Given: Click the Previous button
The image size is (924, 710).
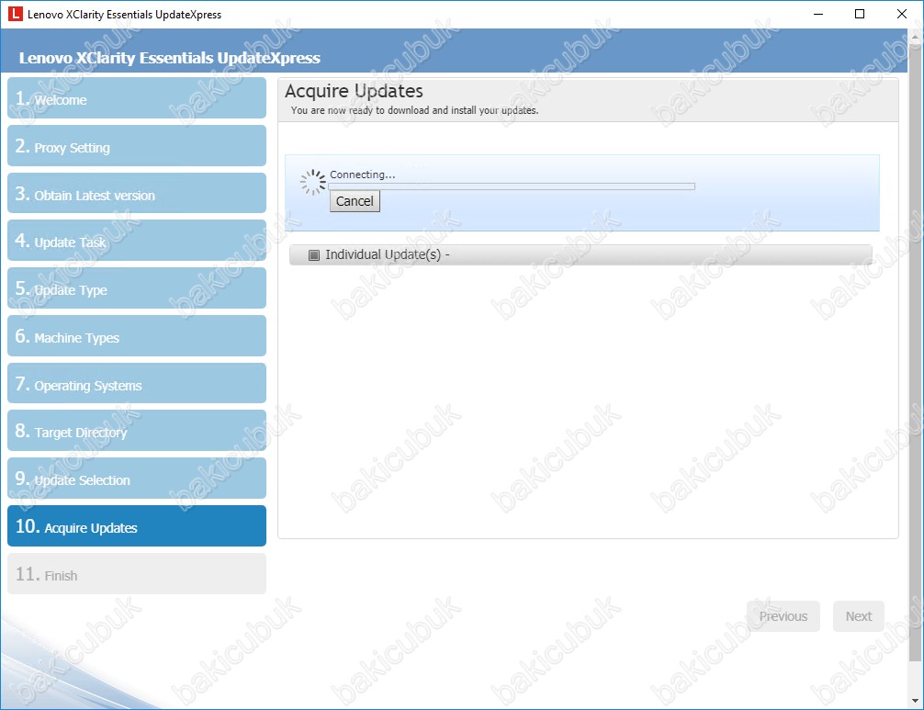Looking at the screenshot, I should click(783, 616).
